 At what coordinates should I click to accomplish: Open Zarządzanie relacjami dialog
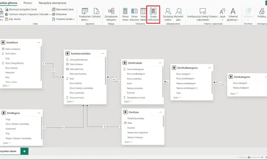point(111,15)
